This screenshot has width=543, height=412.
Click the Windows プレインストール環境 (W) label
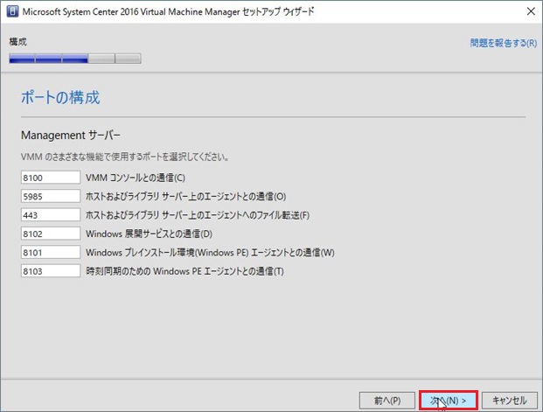coord(210,253)
